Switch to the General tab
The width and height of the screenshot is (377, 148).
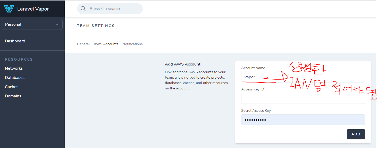coord(83,44)
